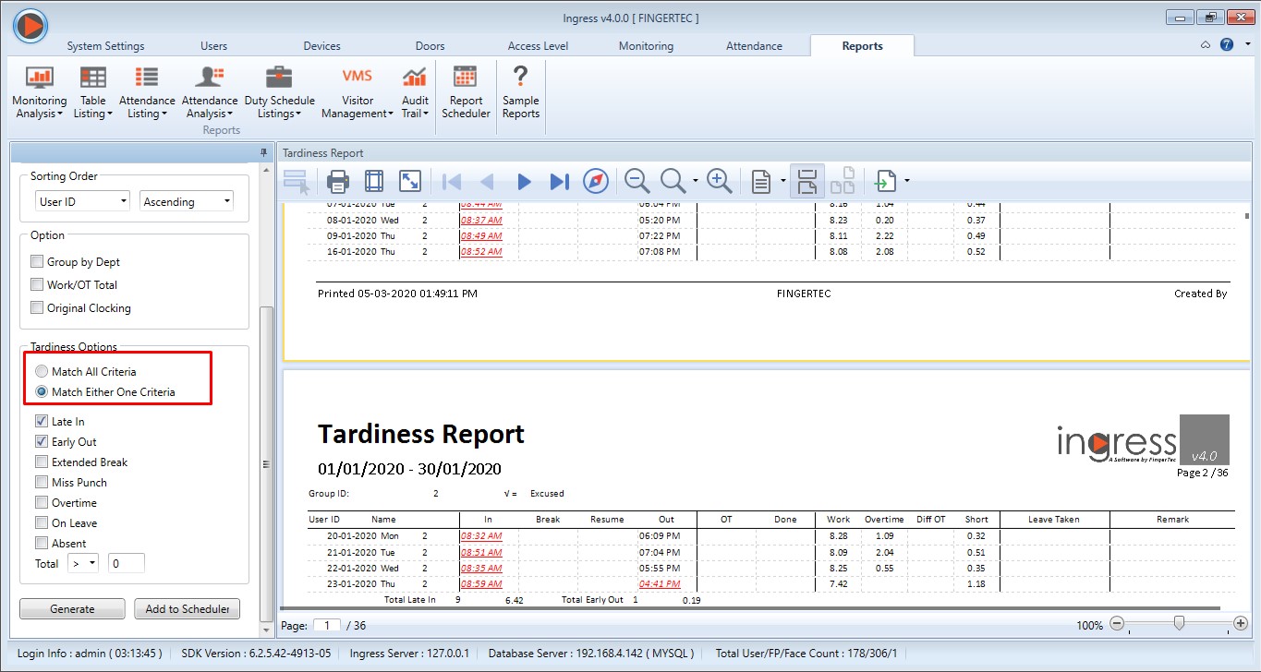Uncheck the Early Out checkbox
The width and height of the screenshot is (1261, 672).
pos(42,442)
